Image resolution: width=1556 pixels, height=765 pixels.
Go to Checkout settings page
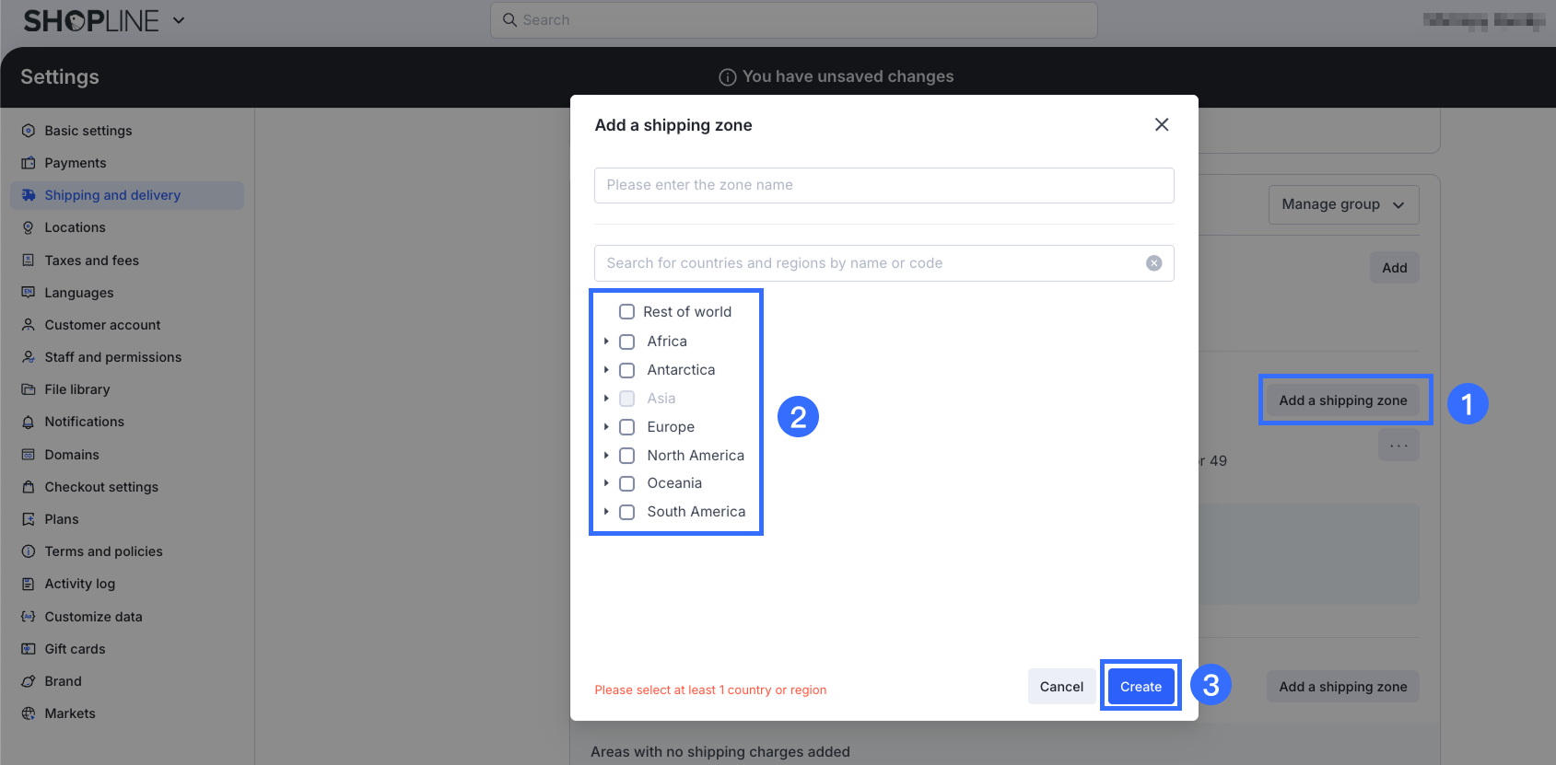[101, 487]
